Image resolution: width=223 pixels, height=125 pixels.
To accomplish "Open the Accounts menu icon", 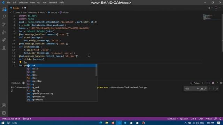I will [x=4, y=105].
